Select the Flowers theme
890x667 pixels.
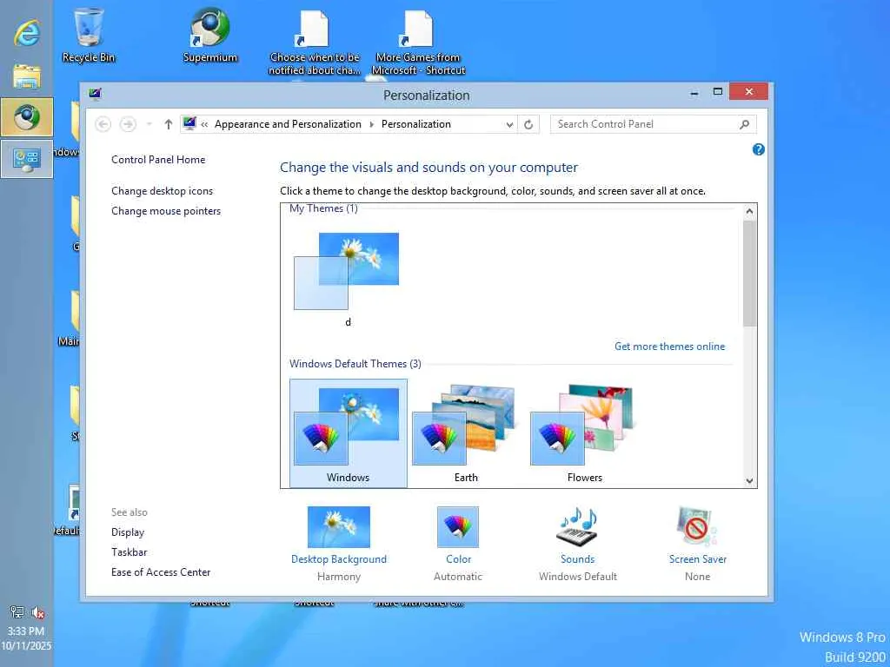click(584, 433)
